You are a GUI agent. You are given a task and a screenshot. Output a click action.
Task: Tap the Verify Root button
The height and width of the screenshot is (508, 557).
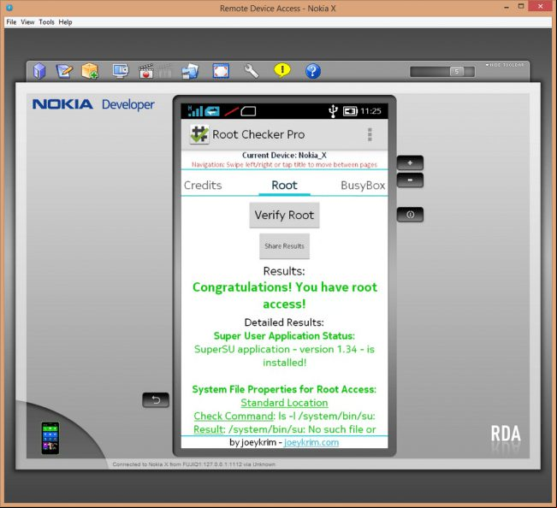[x=284, y=216]
